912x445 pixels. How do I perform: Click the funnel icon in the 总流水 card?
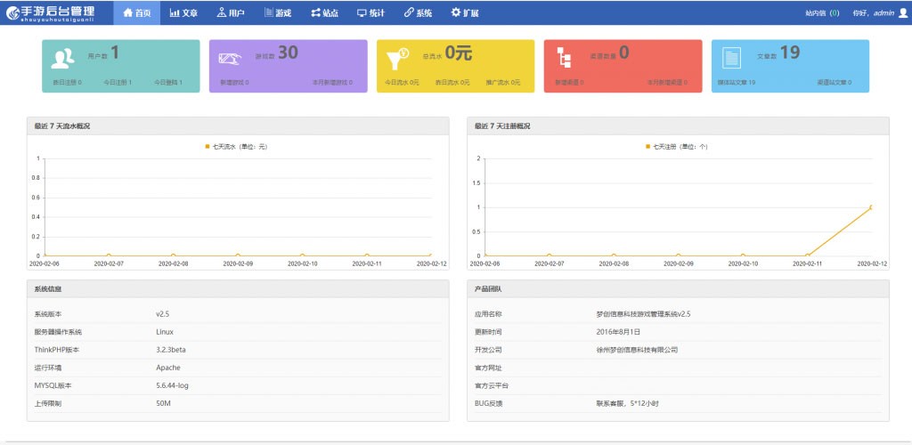[x=396, y=59]
